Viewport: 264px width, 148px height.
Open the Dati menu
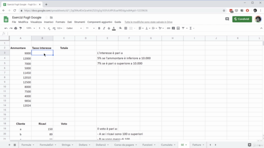coord(70,22)
